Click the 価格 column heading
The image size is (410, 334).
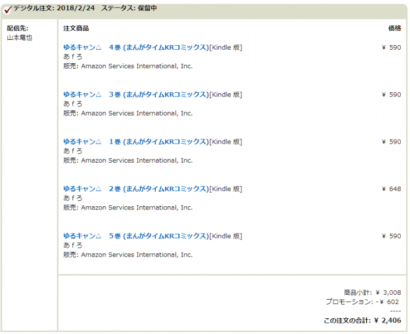(x=395, y=28)
